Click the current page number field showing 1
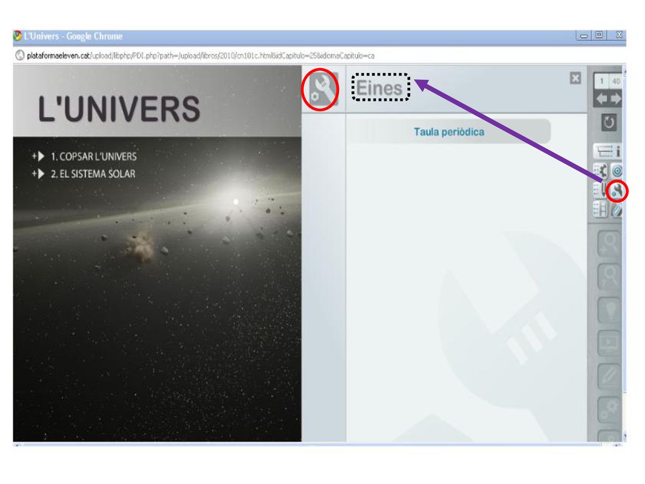Viewport: 645px width, 484px height. click(x=601, y=81)
